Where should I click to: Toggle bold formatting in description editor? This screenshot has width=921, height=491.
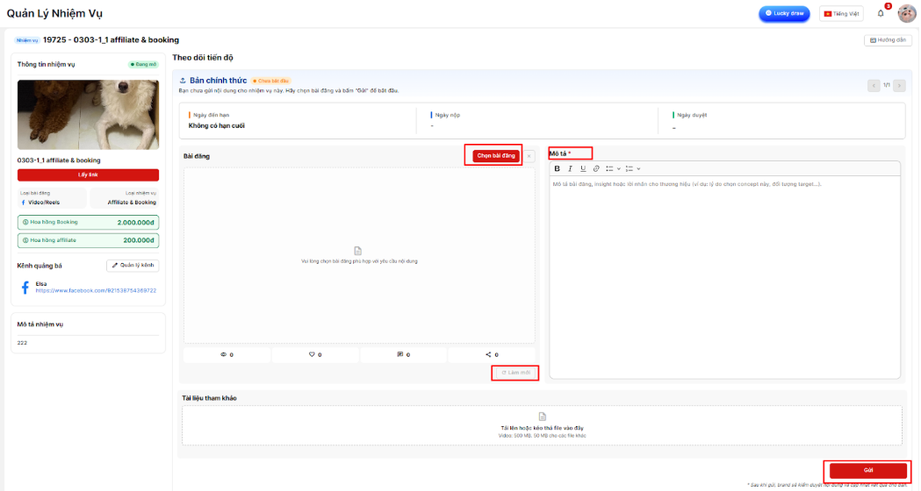(x=557, y=168)
